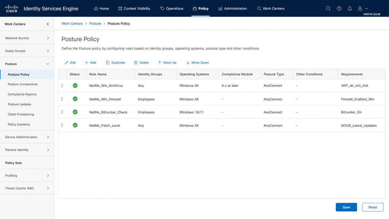
Task: Click requirement BitLocker_On
Action: [351, 112]
